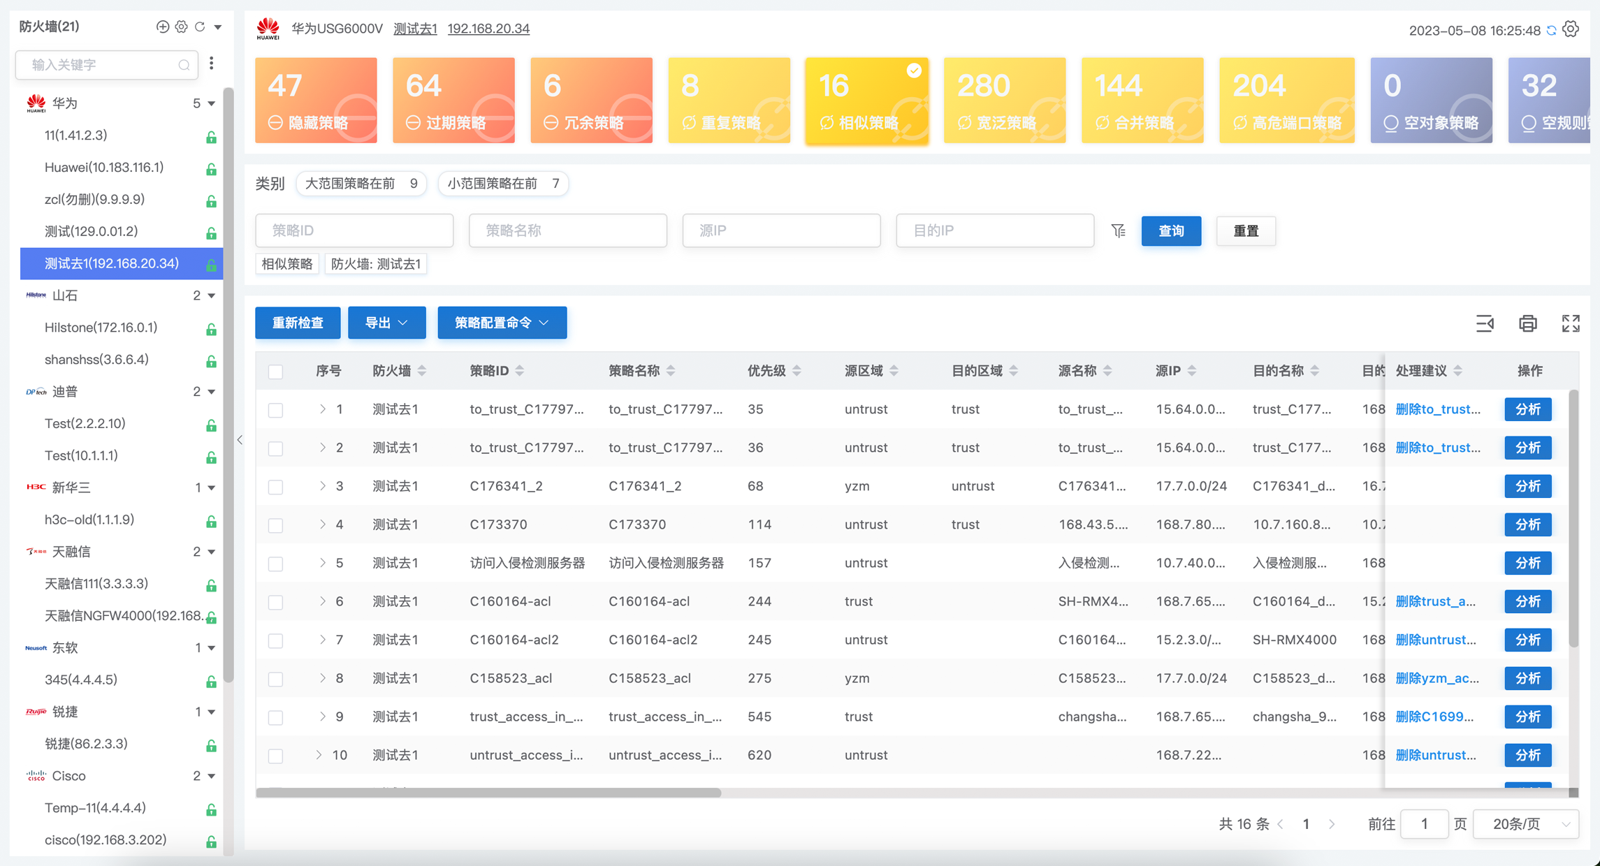This screenshot has height=866, width=1600.
Task: Open 删除trust_a... suggestion link in row 6
Action: pyautogui.click(x=1435, y=601)
